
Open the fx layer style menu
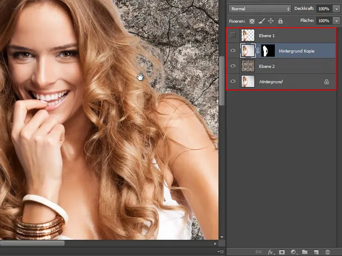tap(271, 252)
